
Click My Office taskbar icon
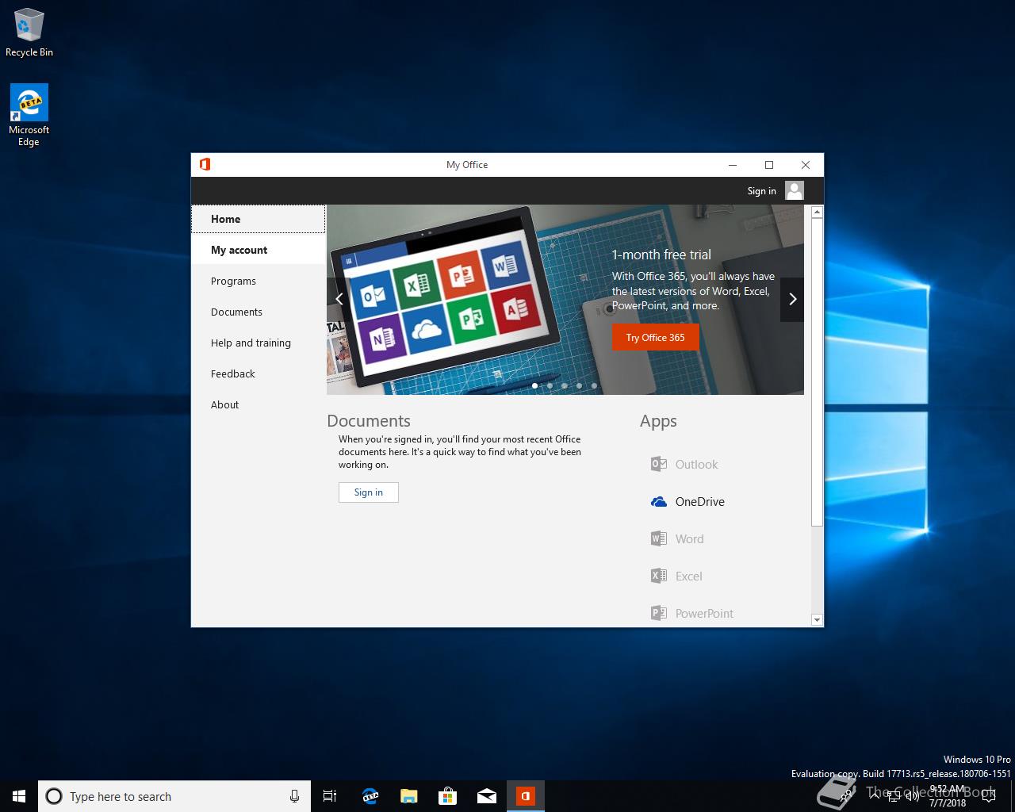(525, 796)
